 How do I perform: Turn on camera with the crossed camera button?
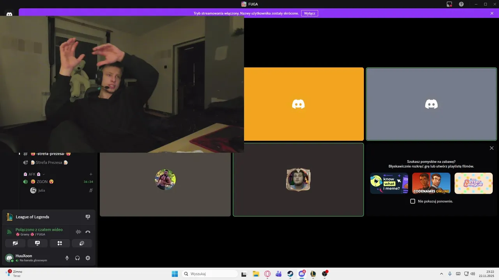(x=15, y=243)
